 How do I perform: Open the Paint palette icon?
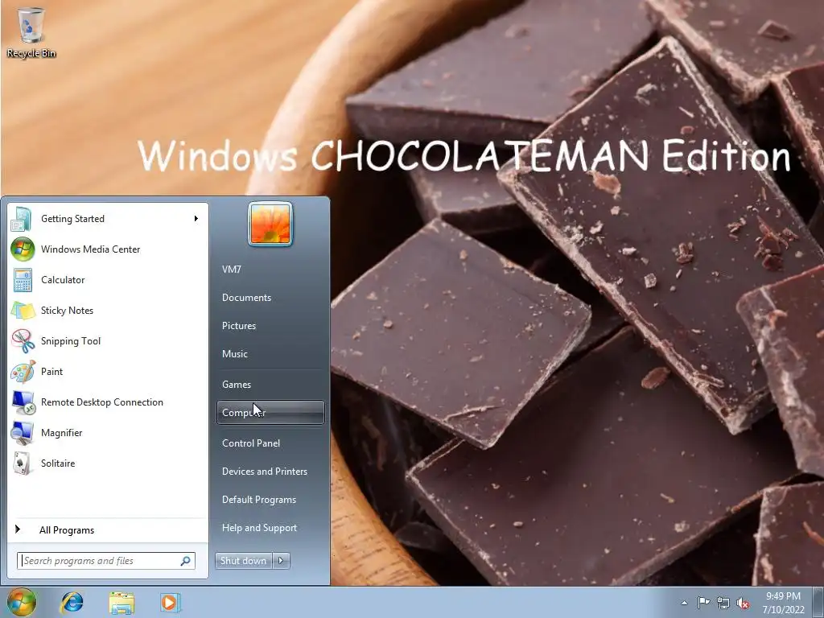point(22,372)
